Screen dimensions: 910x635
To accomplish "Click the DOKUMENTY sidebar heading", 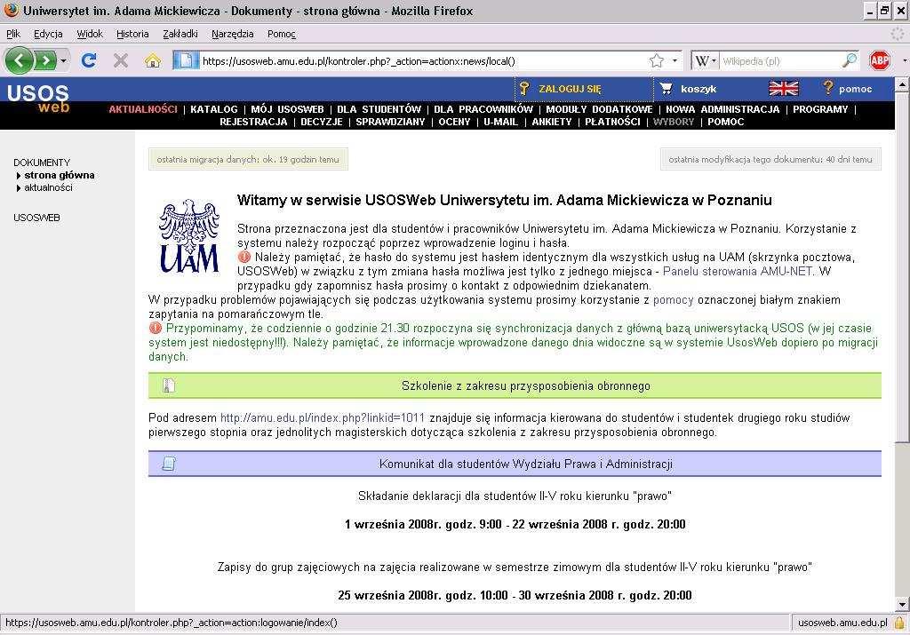I will 42,163.
